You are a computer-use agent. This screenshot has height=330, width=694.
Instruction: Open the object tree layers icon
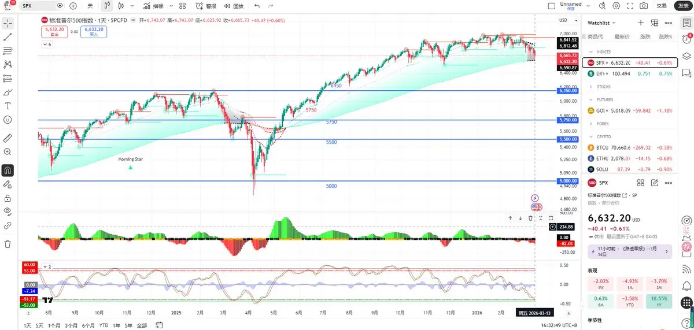[x=686, y=56]
